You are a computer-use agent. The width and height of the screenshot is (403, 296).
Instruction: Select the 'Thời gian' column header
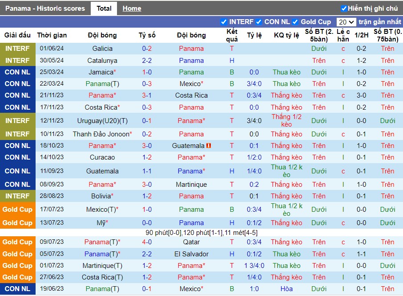(x=52, y=35)
